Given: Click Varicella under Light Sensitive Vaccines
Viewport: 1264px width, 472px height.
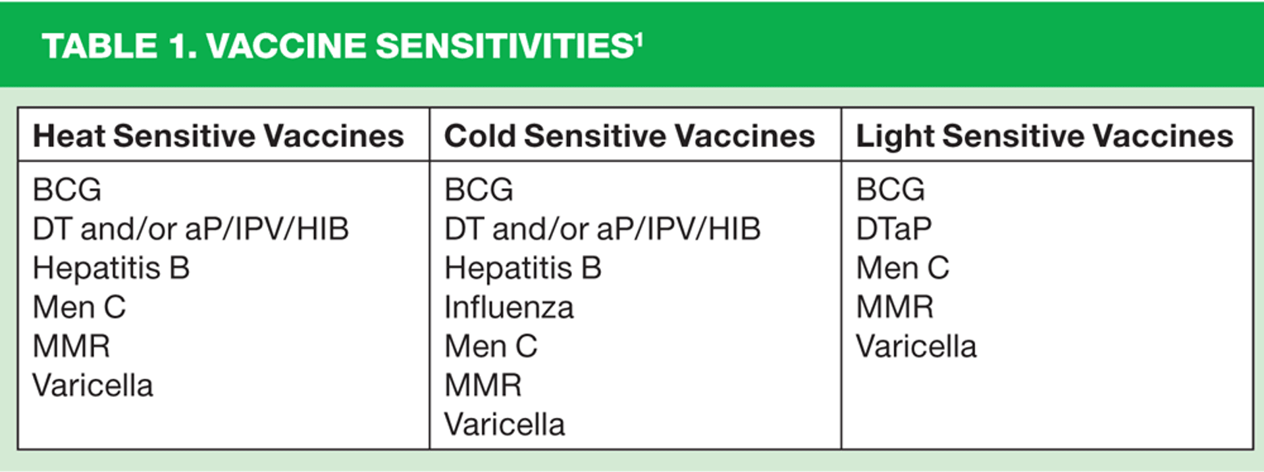Looking at the screenshot, I should [916, 346].
